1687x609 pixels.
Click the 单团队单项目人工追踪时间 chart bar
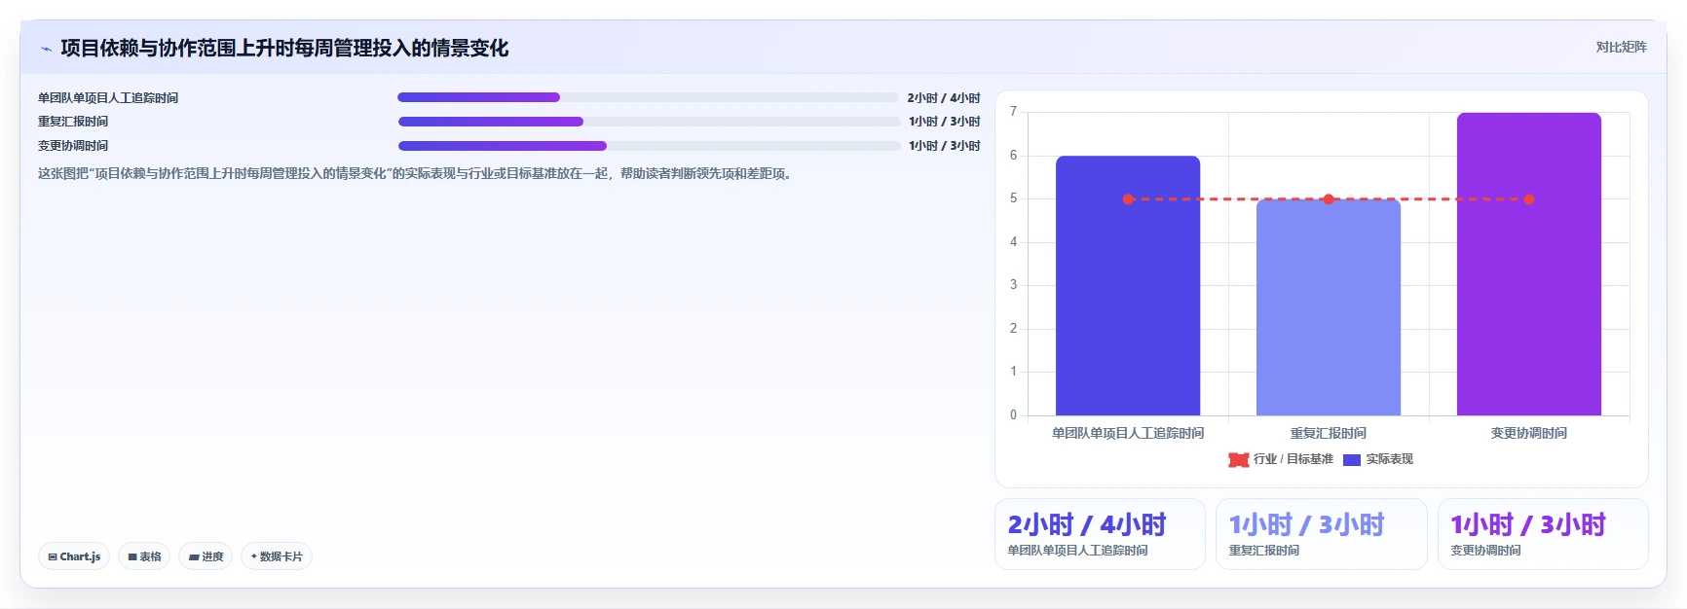pos(1128,286)
